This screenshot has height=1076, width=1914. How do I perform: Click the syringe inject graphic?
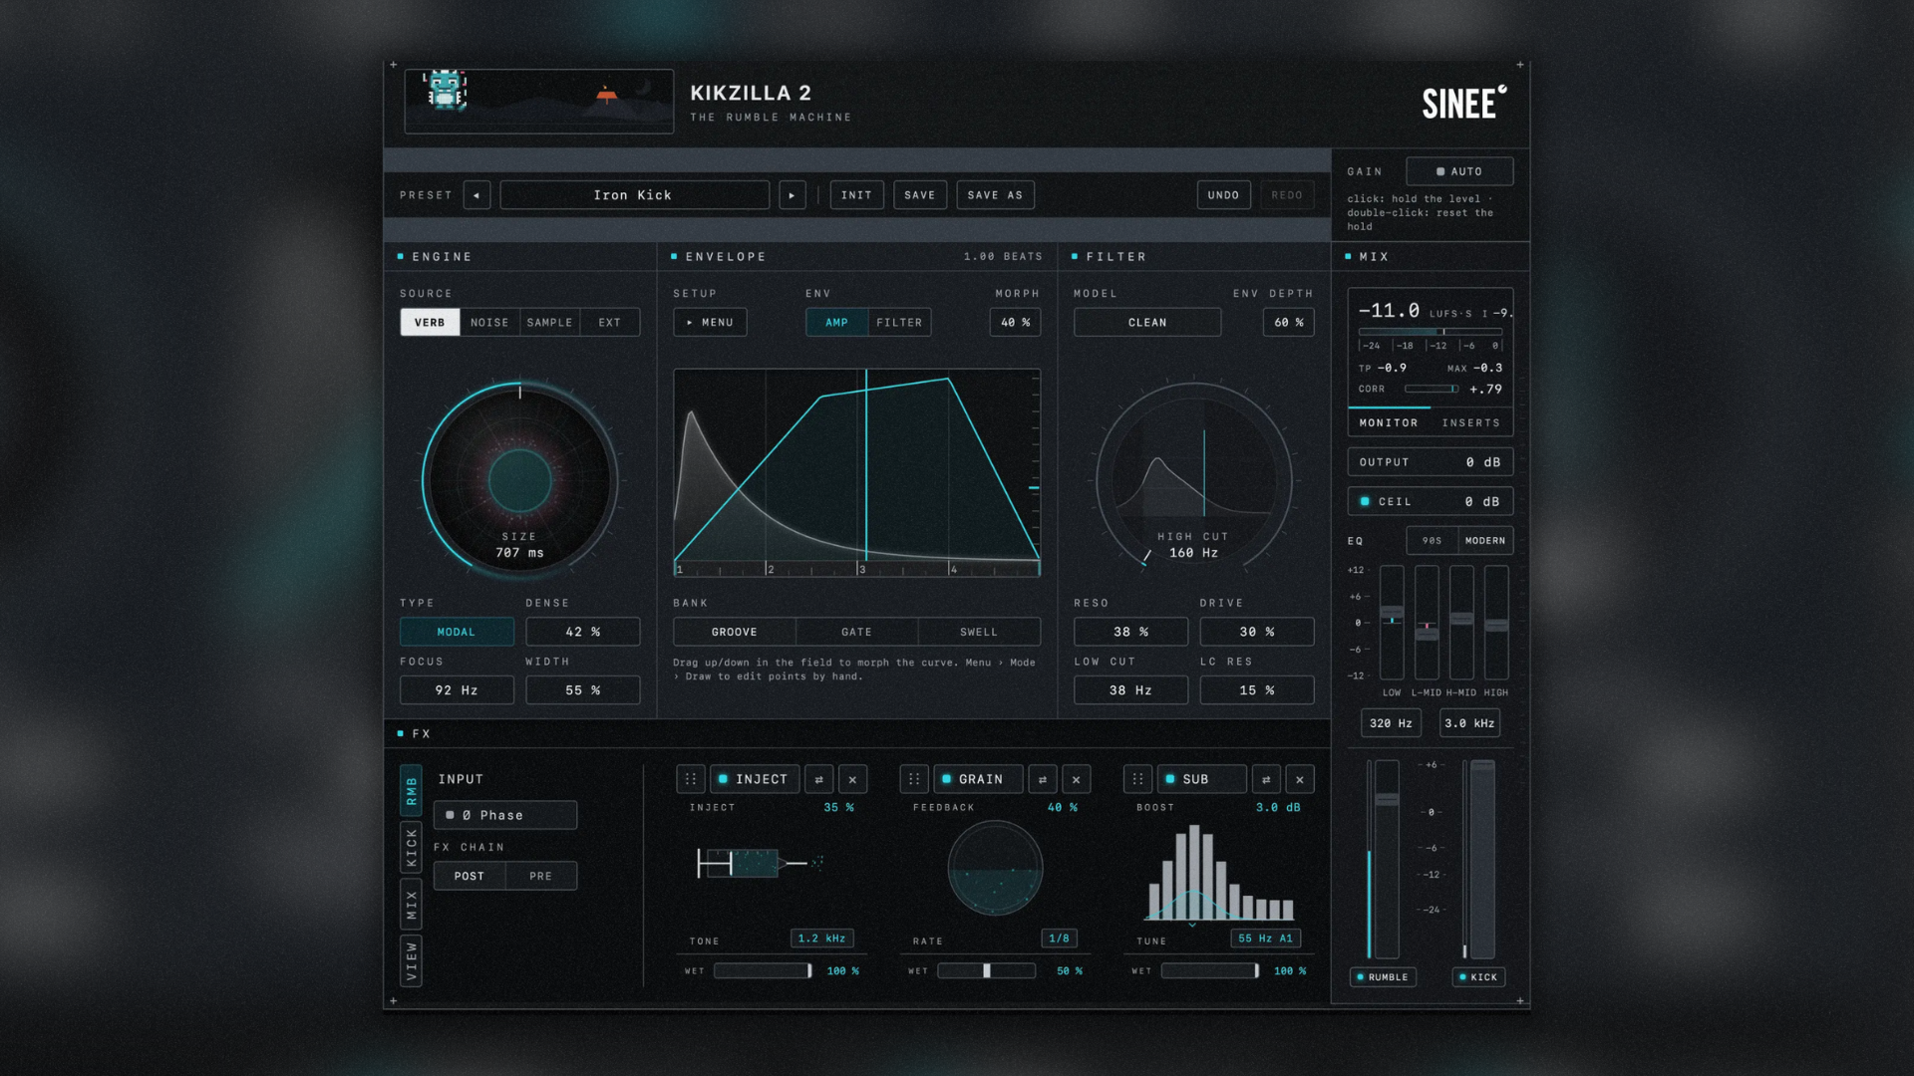click(x=760, y=863)
